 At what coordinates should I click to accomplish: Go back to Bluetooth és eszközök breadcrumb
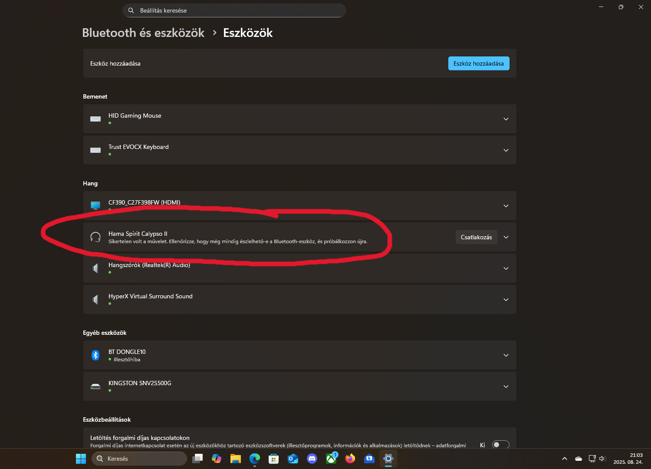click(x=143, y=33)
